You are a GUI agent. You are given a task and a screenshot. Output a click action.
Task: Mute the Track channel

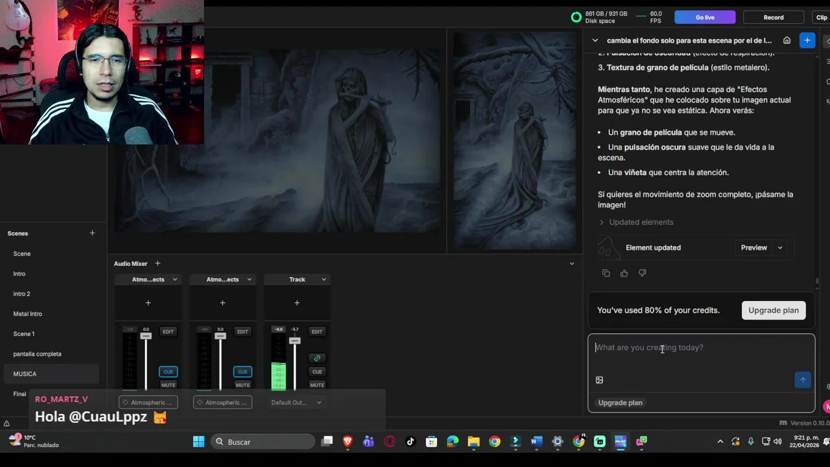point(317,385)
